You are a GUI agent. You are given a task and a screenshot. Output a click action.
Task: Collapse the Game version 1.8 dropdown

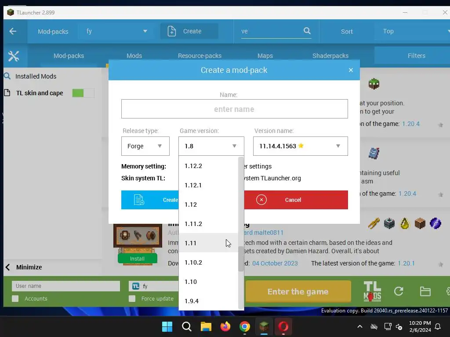click(211, 146)
